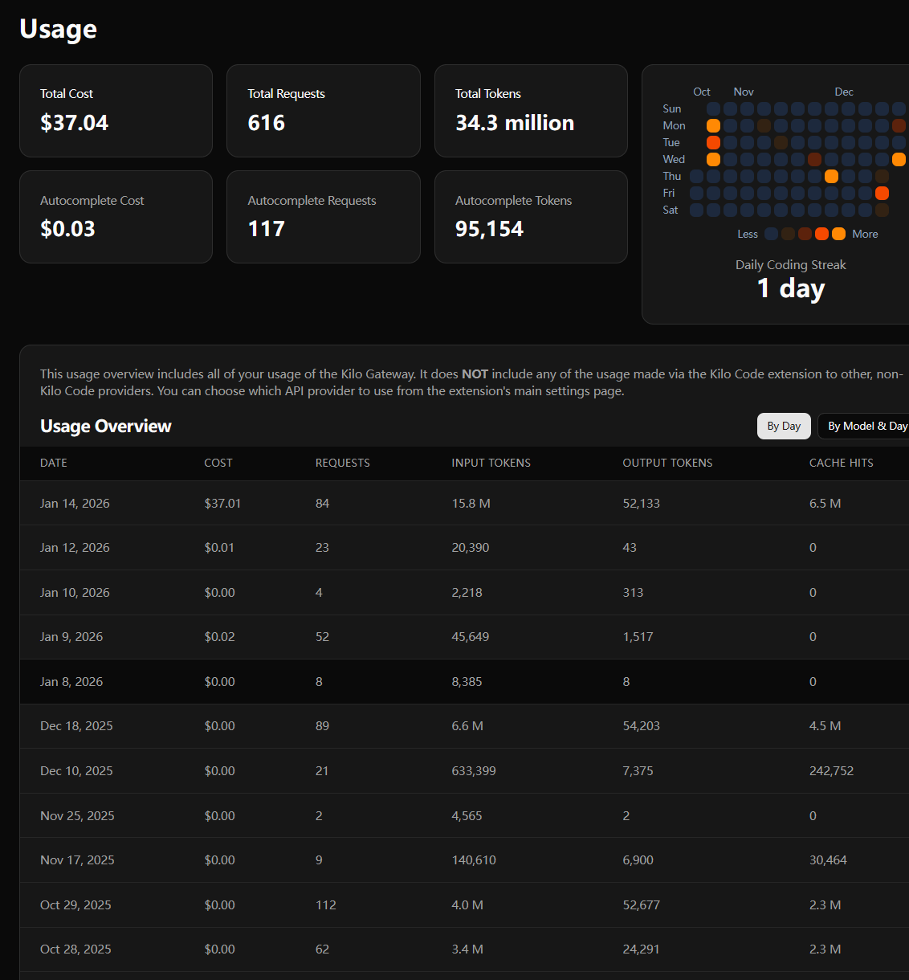909x980 pixels.
Task: Switch to By Model & Day view
Action: [x=863, y=426]
